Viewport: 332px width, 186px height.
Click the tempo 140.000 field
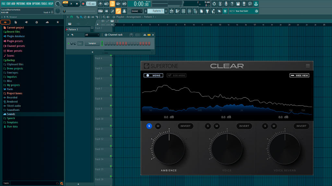(91, 4)
